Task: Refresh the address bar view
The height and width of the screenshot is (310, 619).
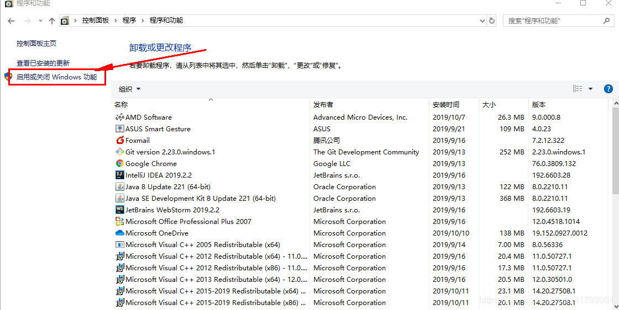Action: [492, 20]
